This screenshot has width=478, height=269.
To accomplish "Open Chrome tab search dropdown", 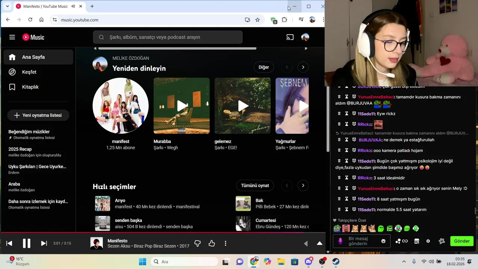I will pyautogui.click(x=7, y=6).
